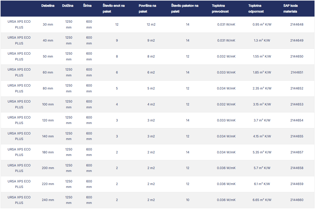
Task: Select the 3.15 m² K/W resistance value
Action: 262,105
